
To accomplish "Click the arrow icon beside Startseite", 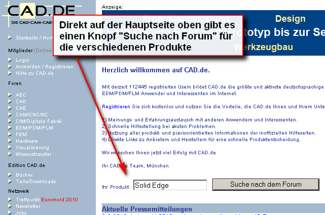I will pyautogui.click(x=10, y=37).
